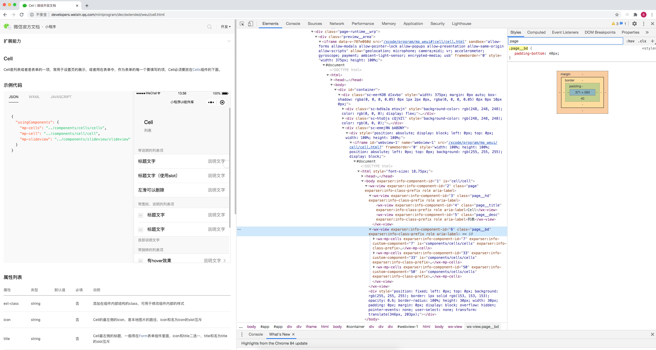The image size is (656, 350).
Task: Select wx-view.page__bd in the DOM breadcrumb
Action: (x=483, y=327)
